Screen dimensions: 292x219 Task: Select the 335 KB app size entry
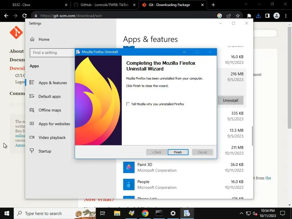(237, 113)
